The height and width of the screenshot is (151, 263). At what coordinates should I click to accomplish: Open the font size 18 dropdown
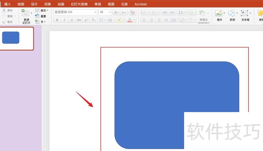110,12
